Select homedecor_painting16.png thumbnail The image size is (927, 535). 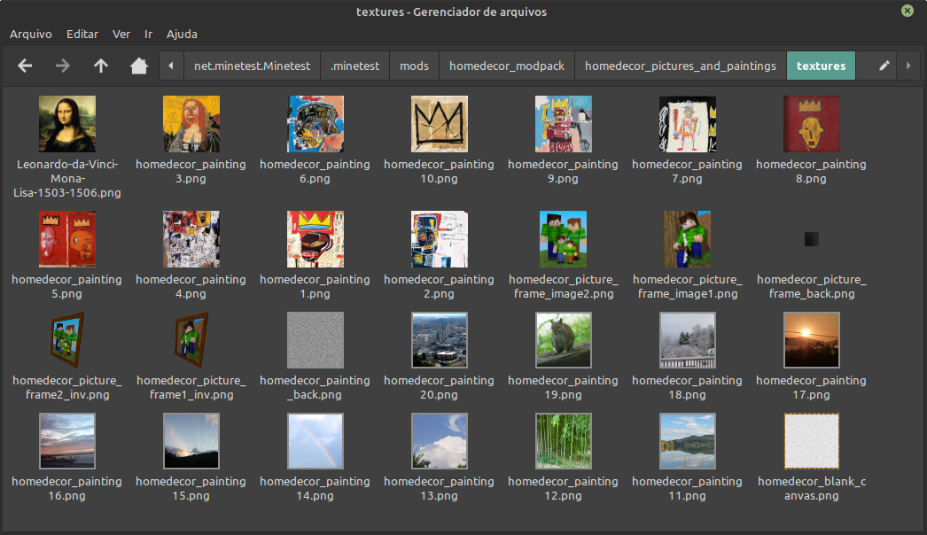pyautogui.click(x=67, y=441)
